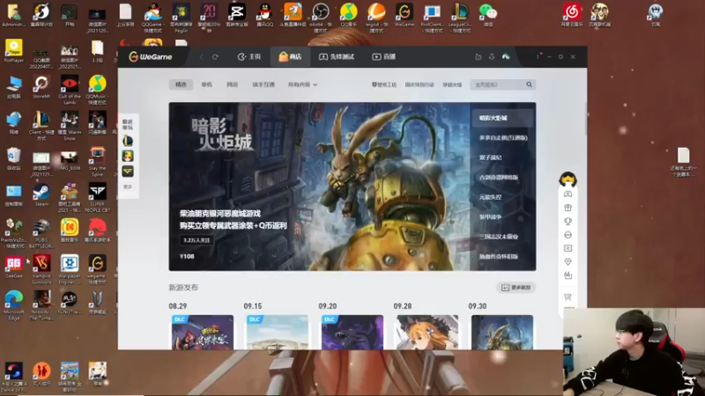Click the user avatar on right toolbar
Image resolution: width=705 pixels, height=396 pixels.
click(568, 180)
